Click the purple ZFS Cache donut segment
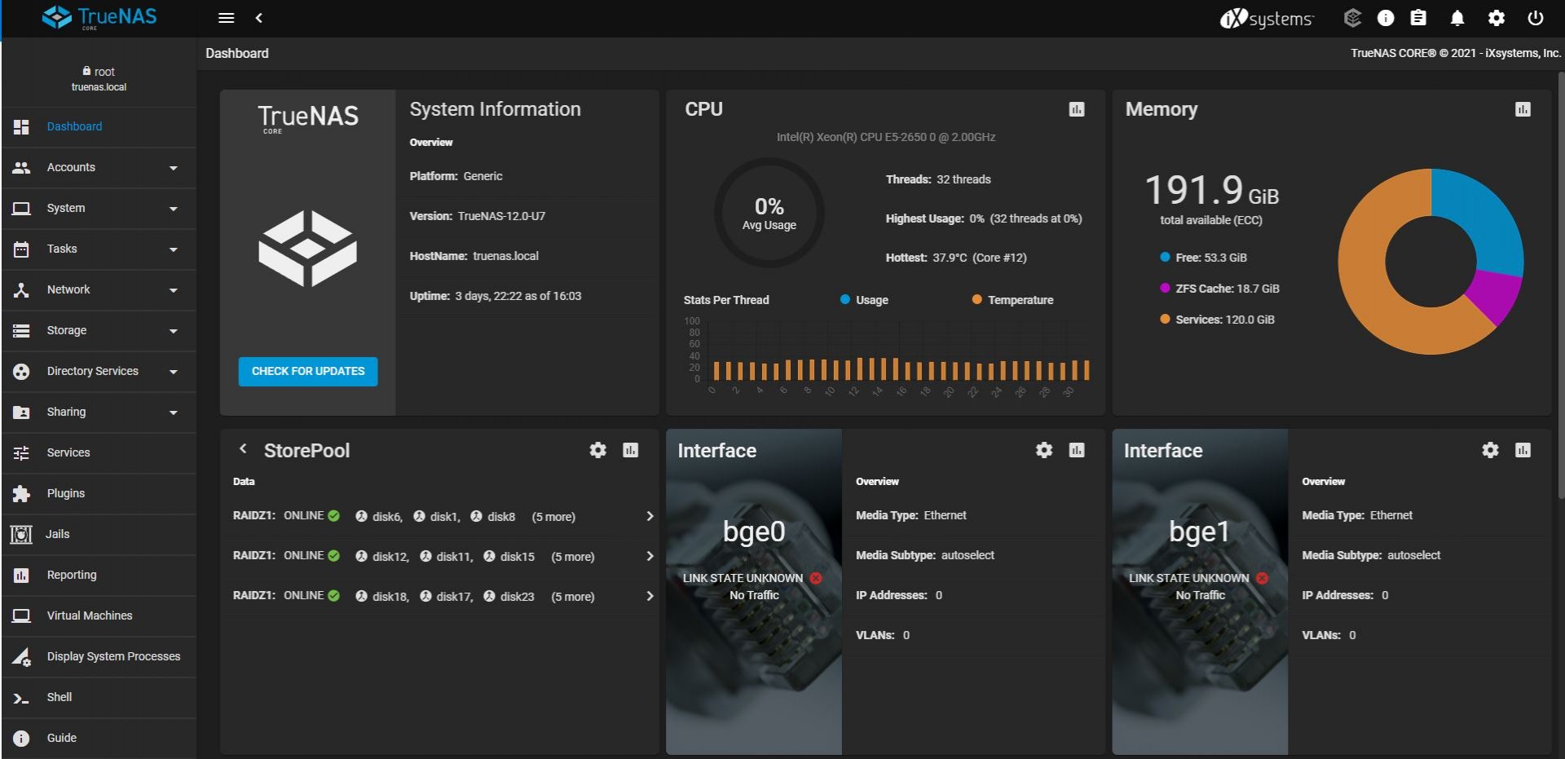The image size is (1565, 759). point(1494,297)
